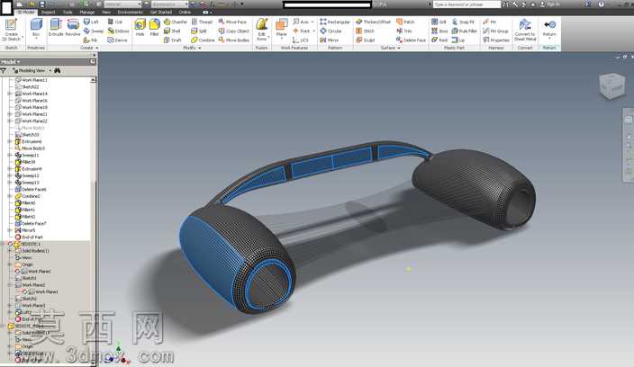Open the Axis dropdown
Image resolution: width=634 pixels, height=367 pixels.
pos(312,22)
